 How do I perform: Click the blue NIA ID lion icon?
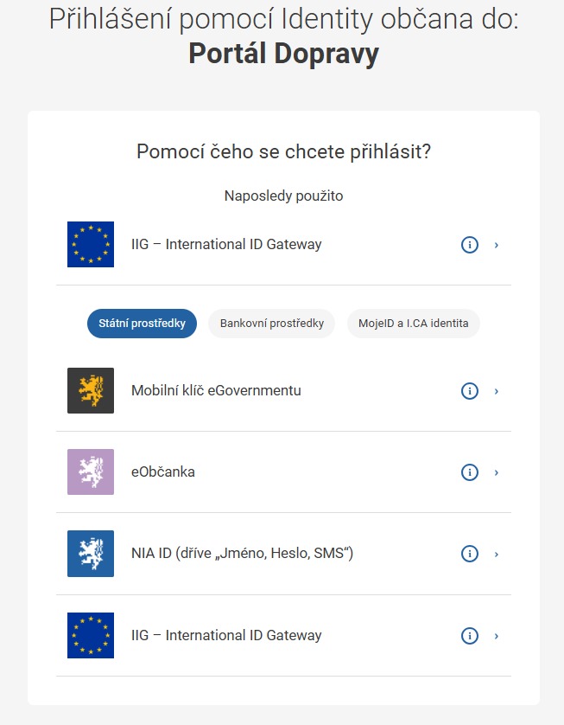coord(91,554)
